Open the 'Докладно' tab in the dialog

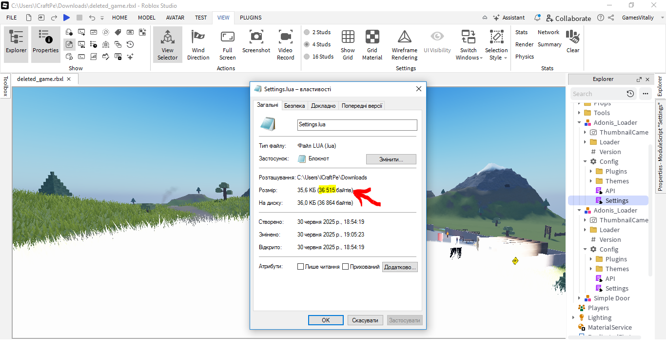[x=323, y=106]
